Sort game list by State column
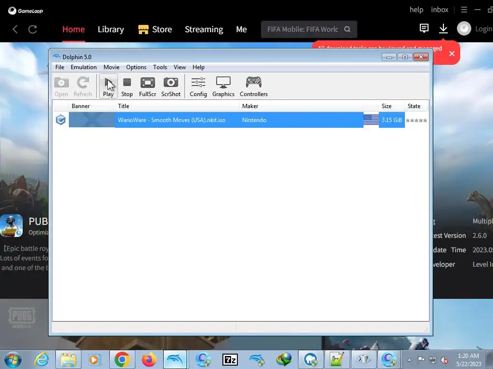493x369 pixels. 416,106
